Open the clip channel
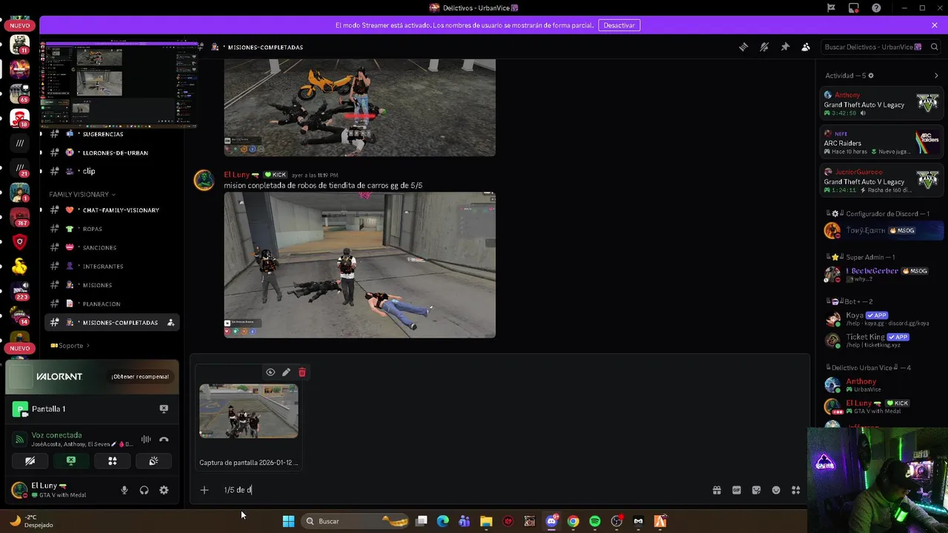The height and width of the screenshot is (533, 948). pos(111,171)
